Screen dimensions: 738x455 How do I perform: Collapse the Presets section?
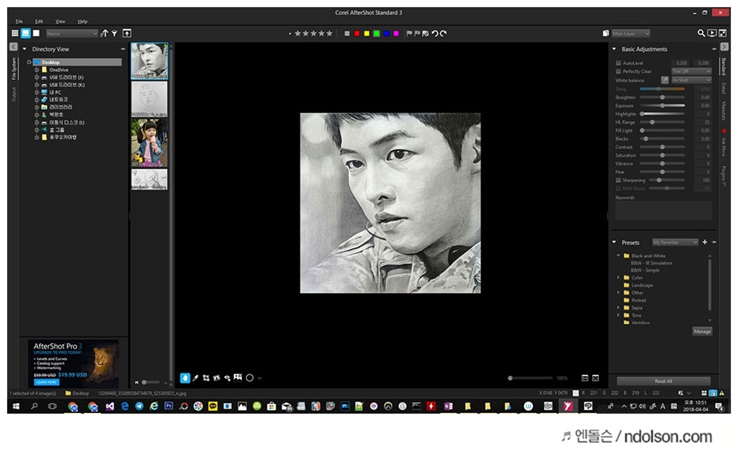pyautogui.click(x=614, y=242)
